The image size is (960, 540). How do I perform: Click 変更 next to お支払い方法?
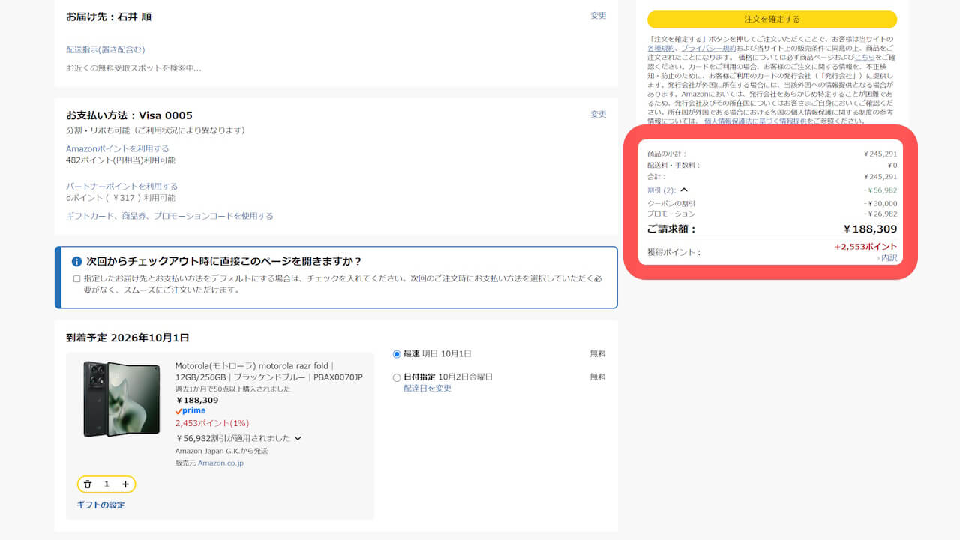point(598,115)
